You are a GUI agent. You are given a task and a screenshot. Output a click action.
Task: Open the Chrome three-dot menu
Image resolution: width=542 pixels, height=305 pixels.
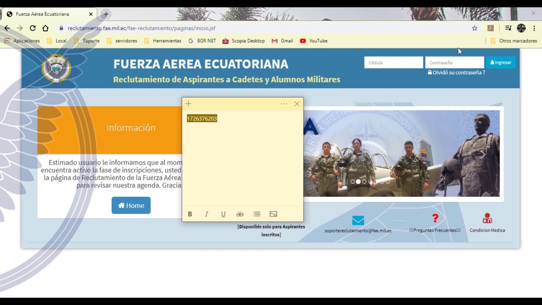(534, 28)
